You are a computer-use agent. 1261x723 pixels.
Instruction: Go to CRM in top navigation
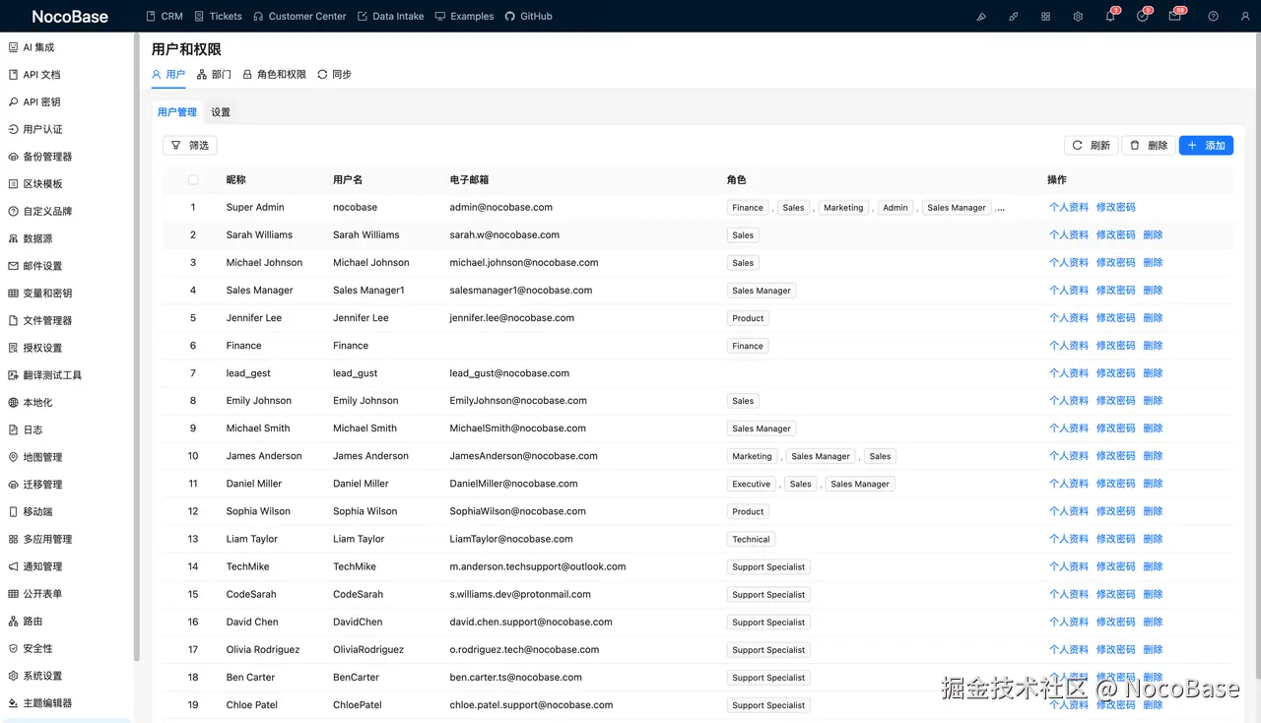(165, 17)
